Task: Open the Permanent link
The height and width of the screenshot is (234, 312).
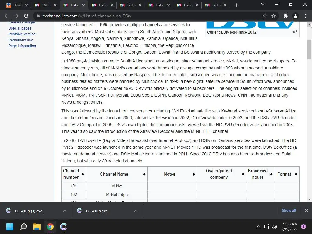Action: tap(20, 40)
